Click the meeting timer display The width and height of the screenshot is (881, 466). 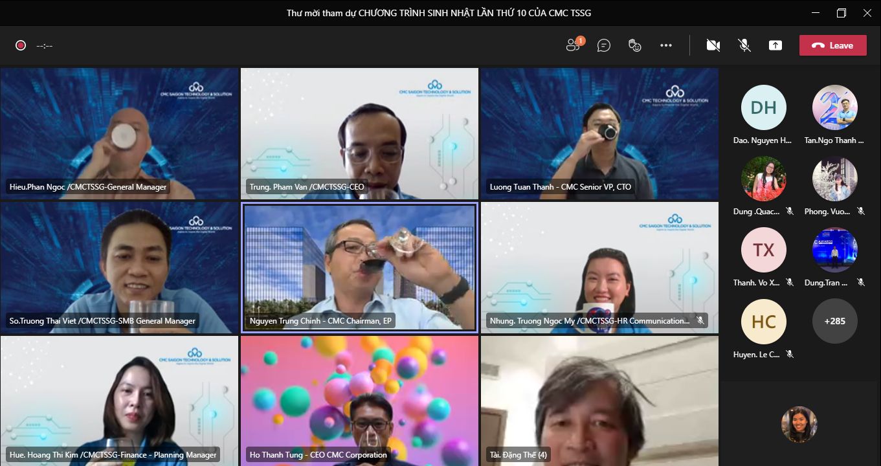tap(45, 45)
